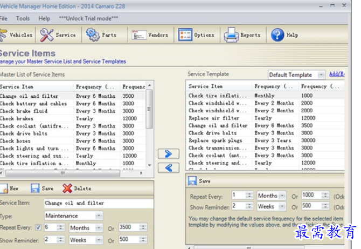The width and height of the screenshot is (361, 249).
Task: Select Replace spark plugs in template
Action: click(265, 140)
